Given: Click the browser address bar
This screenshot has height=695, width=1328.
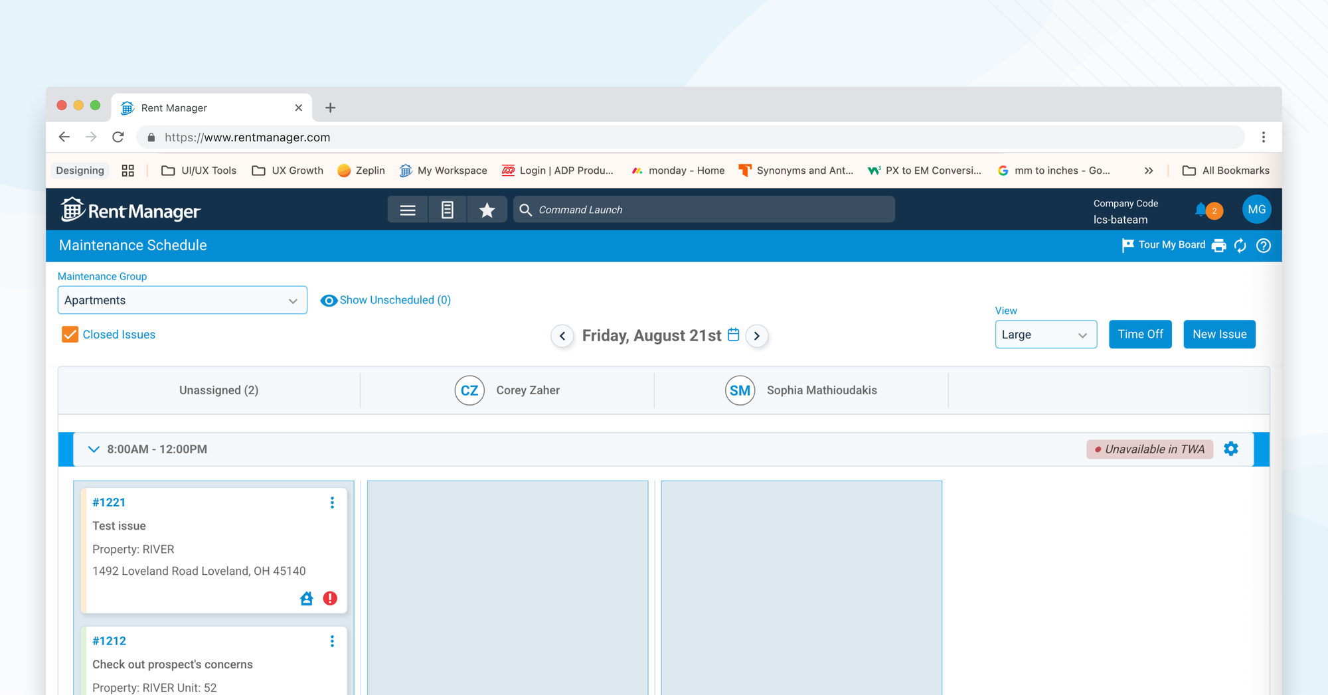Looking at the screenshot, I should (x=691, y=137).
